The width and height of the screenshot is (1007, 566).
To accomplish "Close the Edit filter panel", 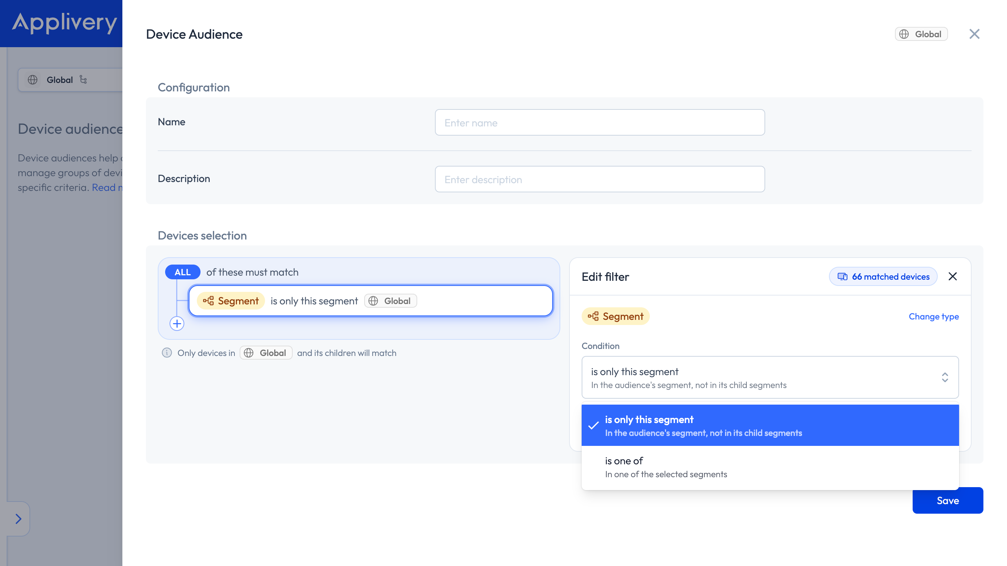I will [953, 277].
